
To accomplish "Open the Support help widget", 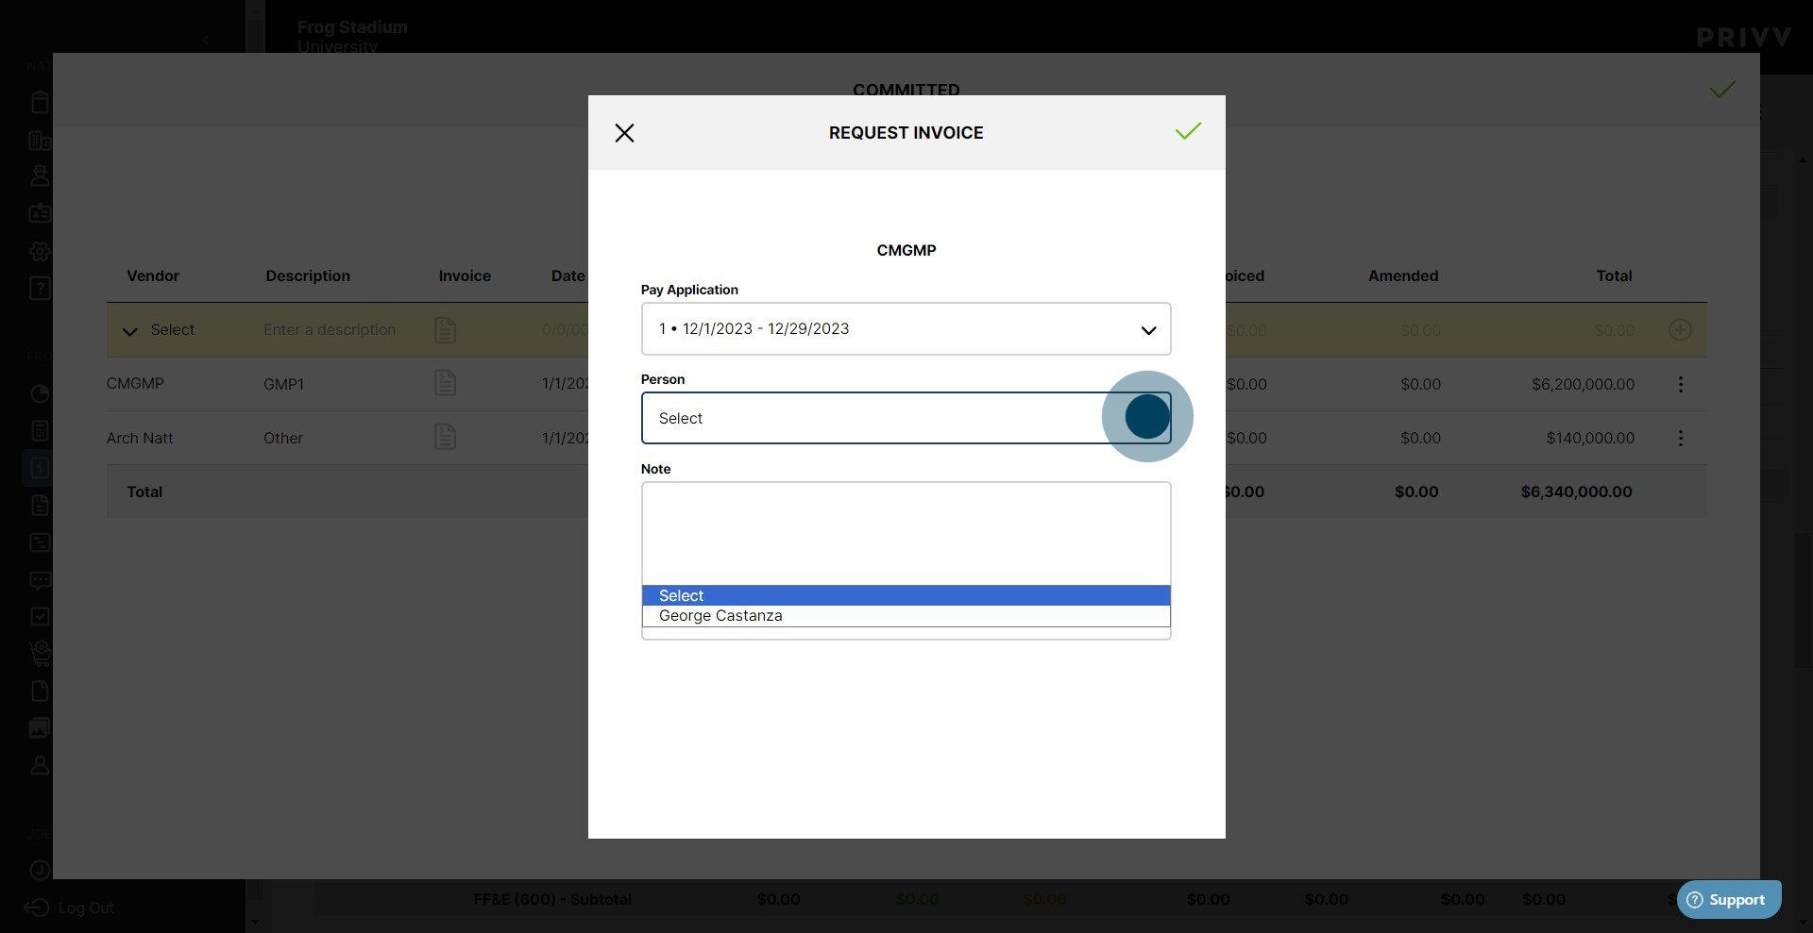I will 1729,899.
